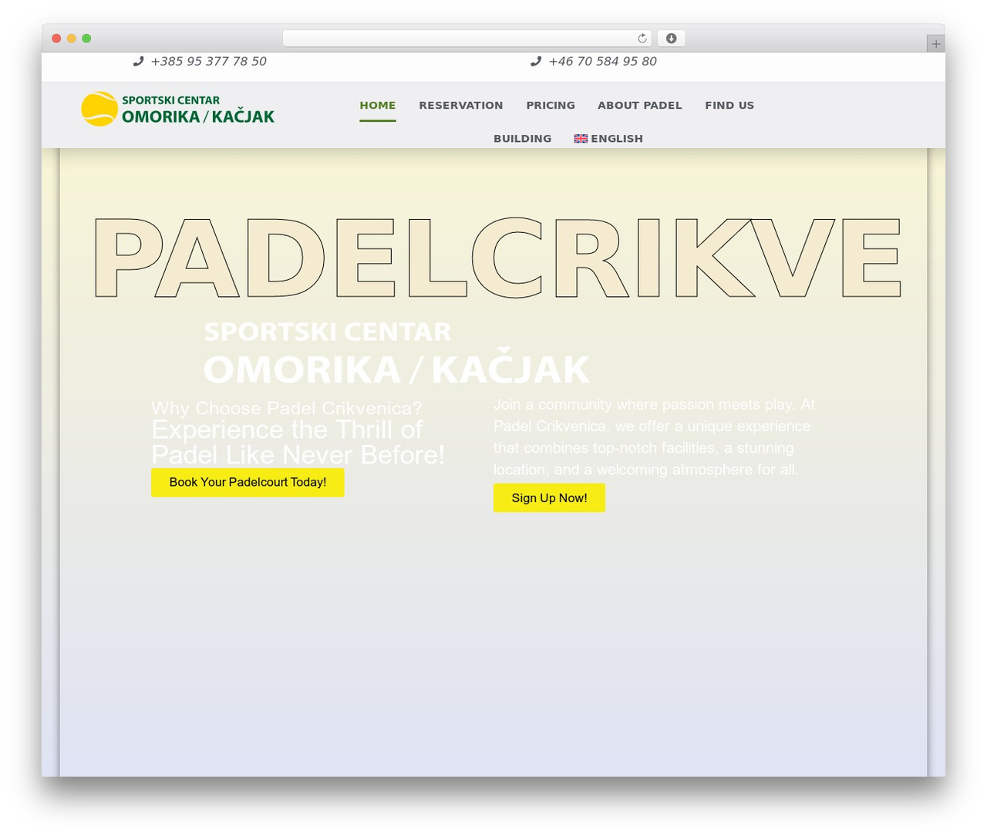This screenshot has height=836, width=987.
Task: Click the Sportski Centar Omorika / Kačjak header logo text
Action: 198,110
